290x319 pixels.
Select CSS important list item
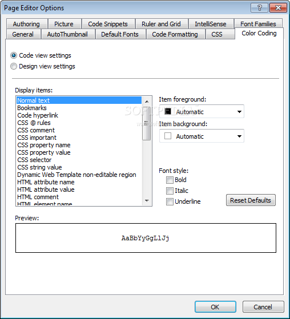(x=79, y=138)
